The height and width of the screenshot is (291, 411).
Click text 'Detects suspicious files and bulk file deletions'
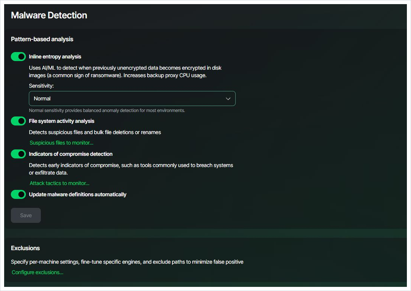[95, 132]
